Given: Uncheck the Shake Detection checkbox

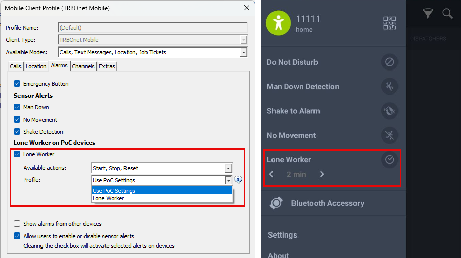Looking at the screenshot, I should (17, 132).
